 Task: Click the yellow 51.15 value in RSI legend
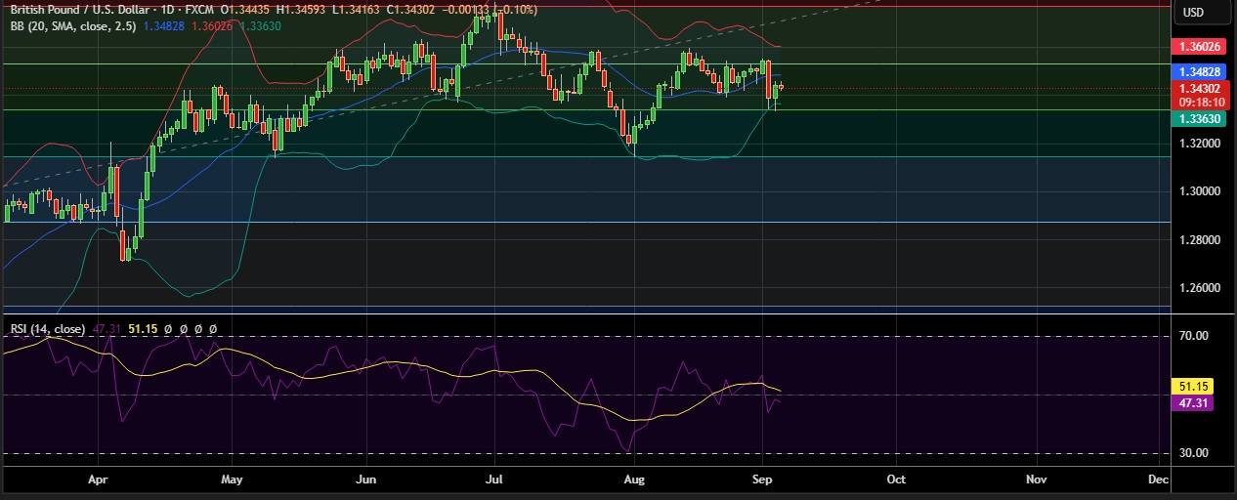tap(144, 329)
